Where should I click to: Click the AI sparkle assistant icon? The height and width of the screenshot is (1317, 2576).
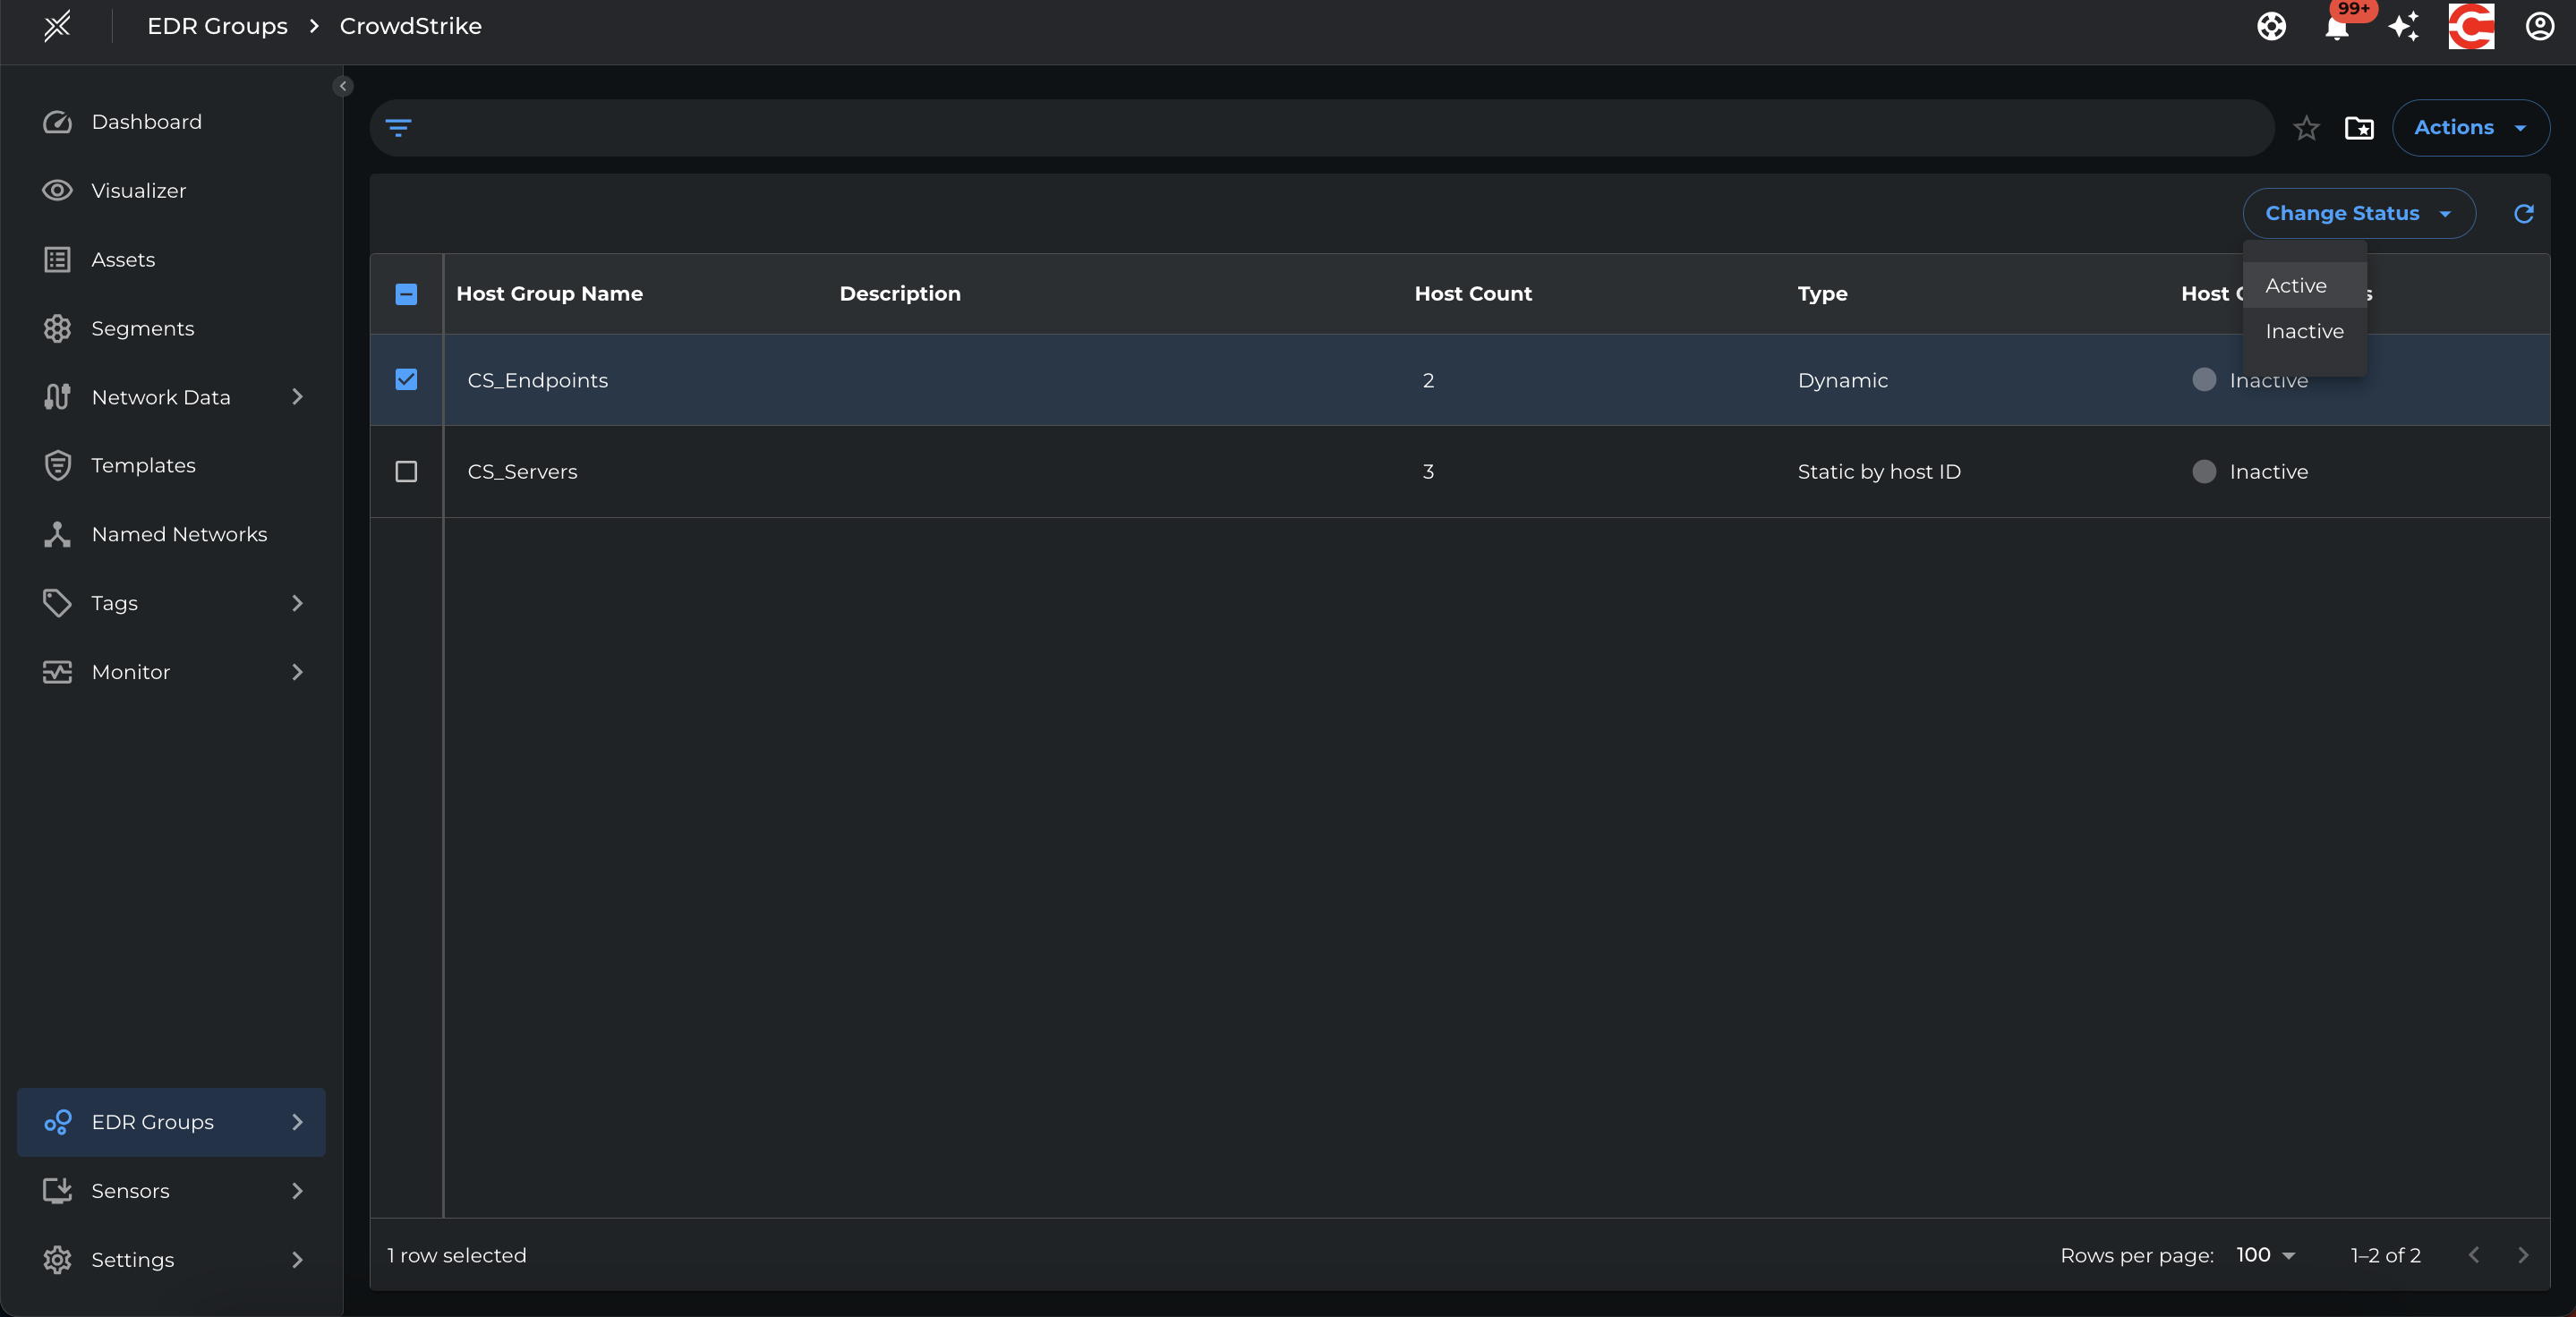pos(2403,27)
